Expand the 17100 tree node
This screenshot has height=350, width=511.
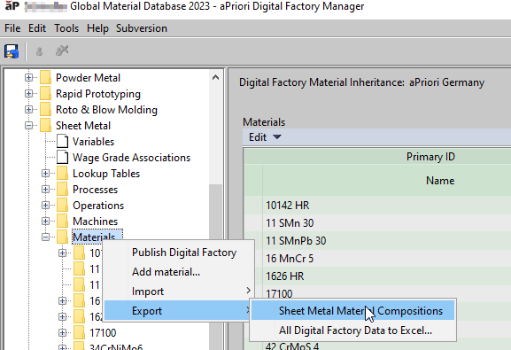coord(63,332)
